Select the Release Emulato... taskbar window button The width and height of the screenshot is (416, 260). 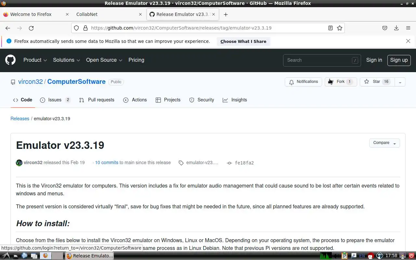pos(90,256)
